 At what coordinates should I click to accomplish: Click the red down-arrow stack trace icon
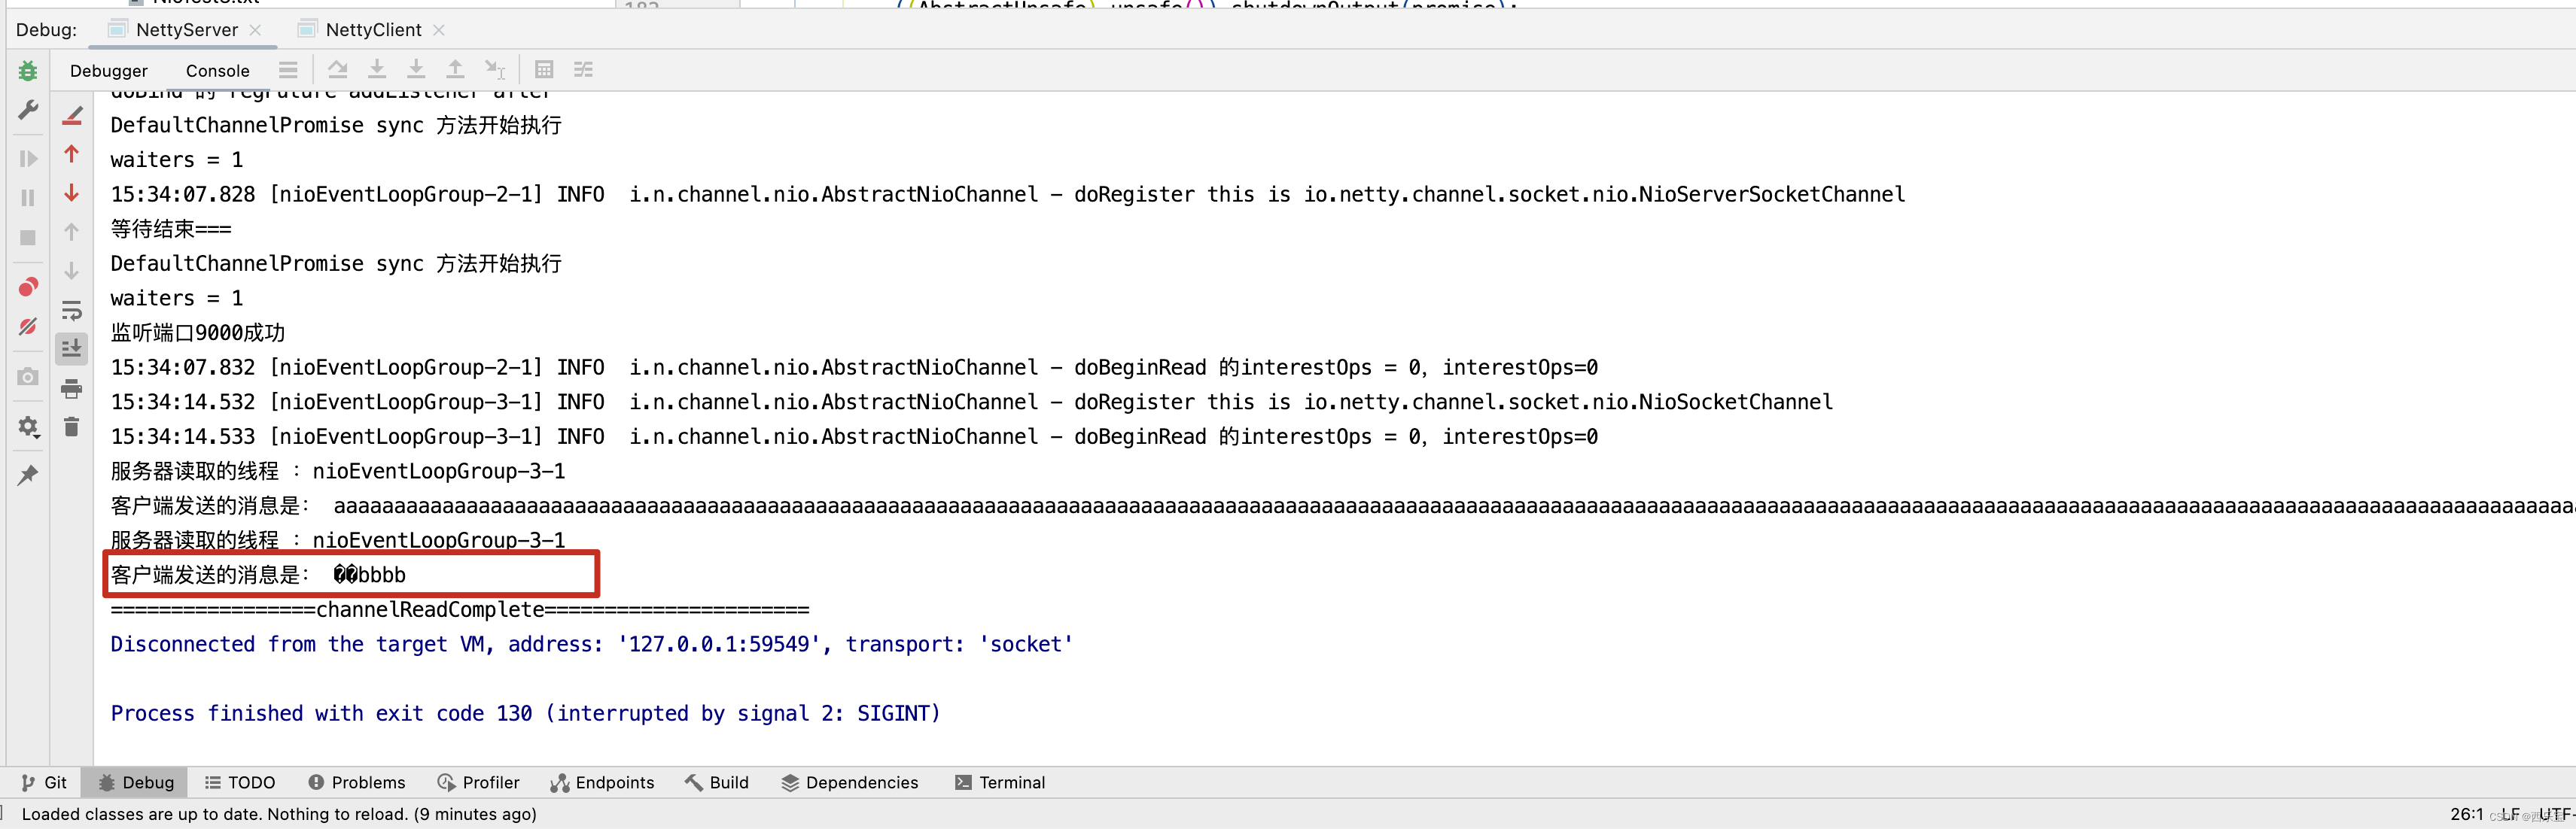click(72, 193)
